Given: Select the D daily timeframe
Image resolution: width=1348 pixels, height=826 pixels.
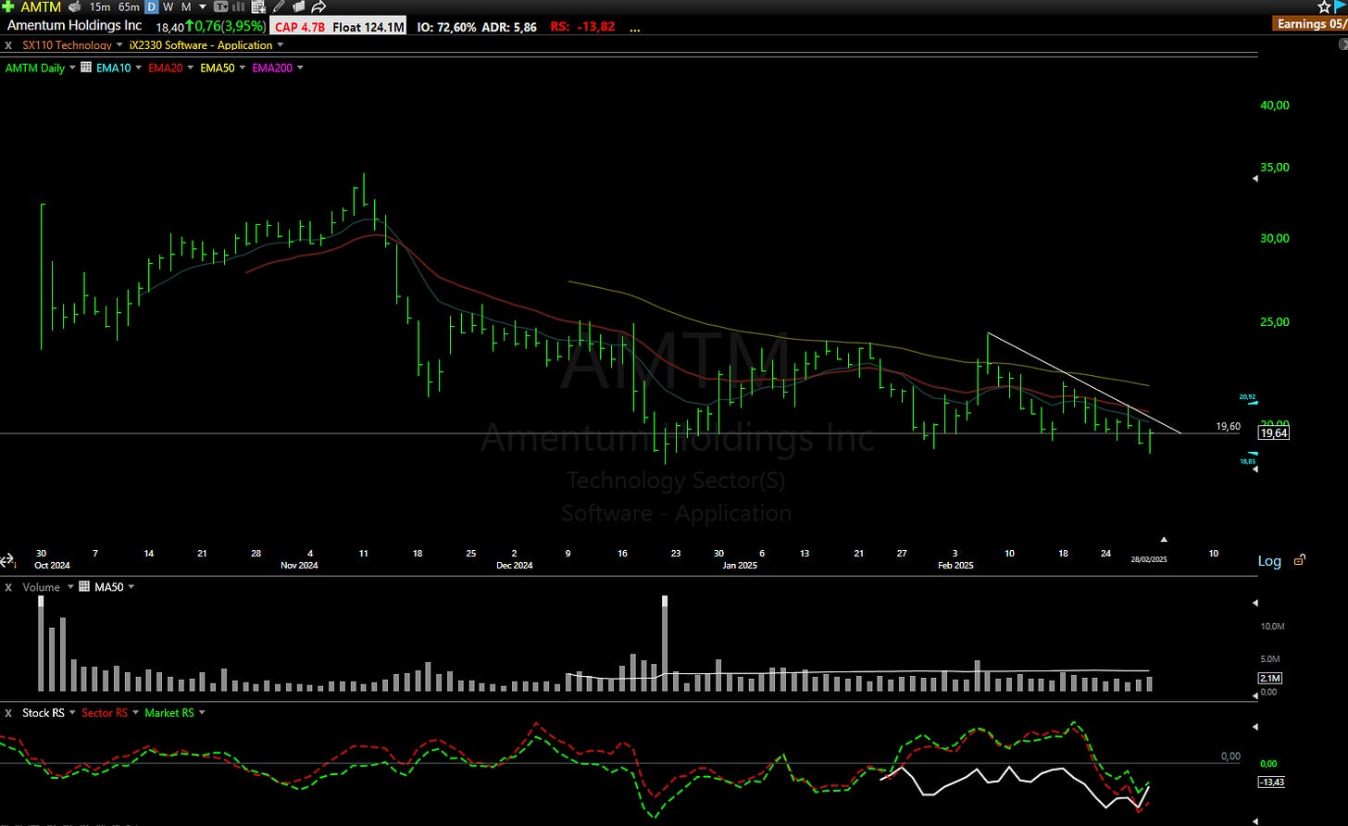Looking at the screenshot, I should click(x=151, y=7).
